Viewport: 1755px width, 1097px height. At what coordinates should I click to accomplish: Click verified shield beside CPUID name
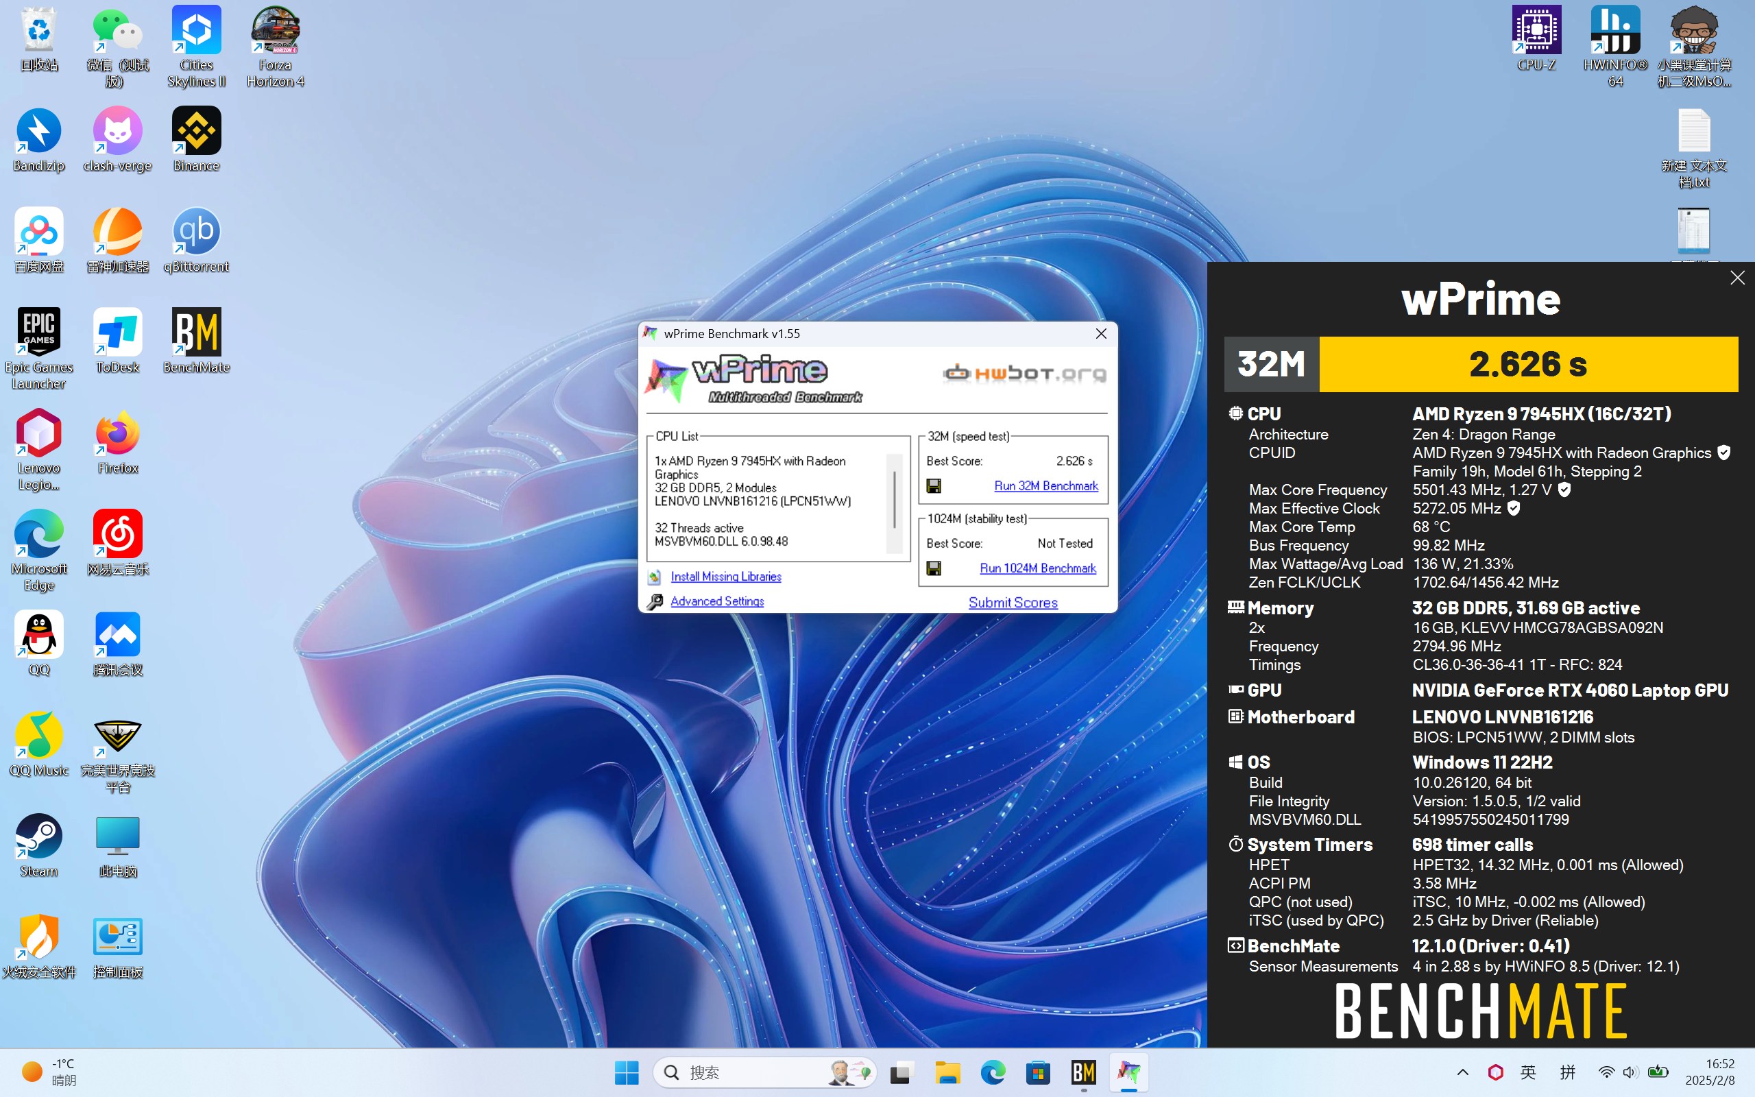coord(1724,453)
